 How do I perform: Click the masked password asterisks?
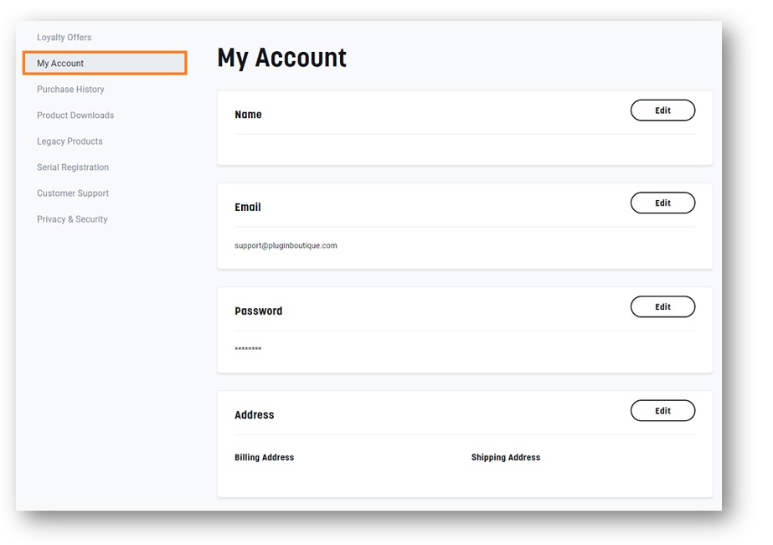(x=248, y=349)
